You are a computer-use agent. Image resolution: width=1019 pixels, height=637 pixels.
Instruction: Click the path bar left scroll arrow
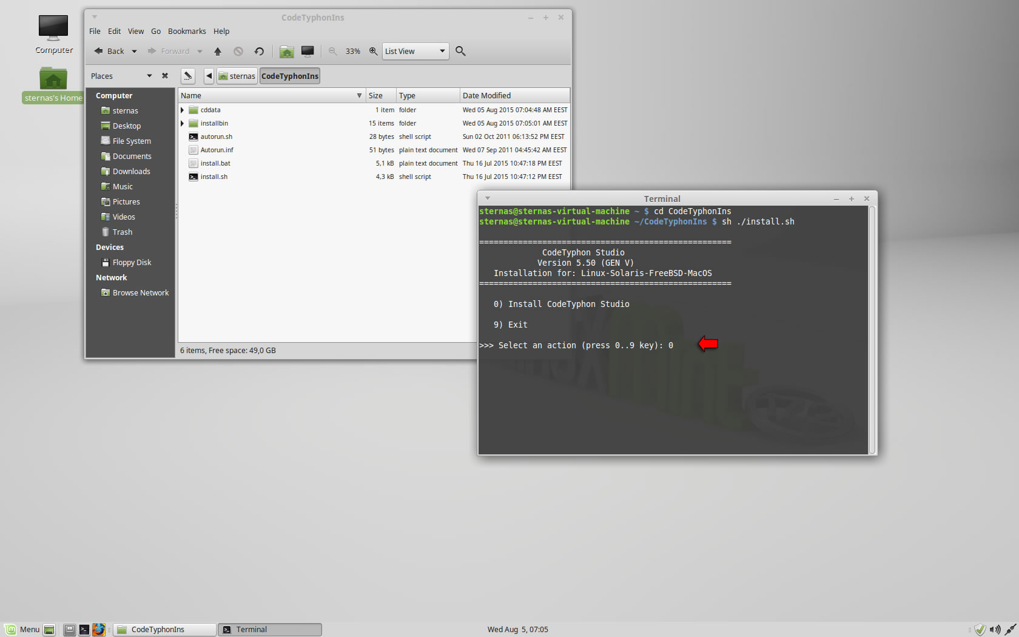[209, 76]
